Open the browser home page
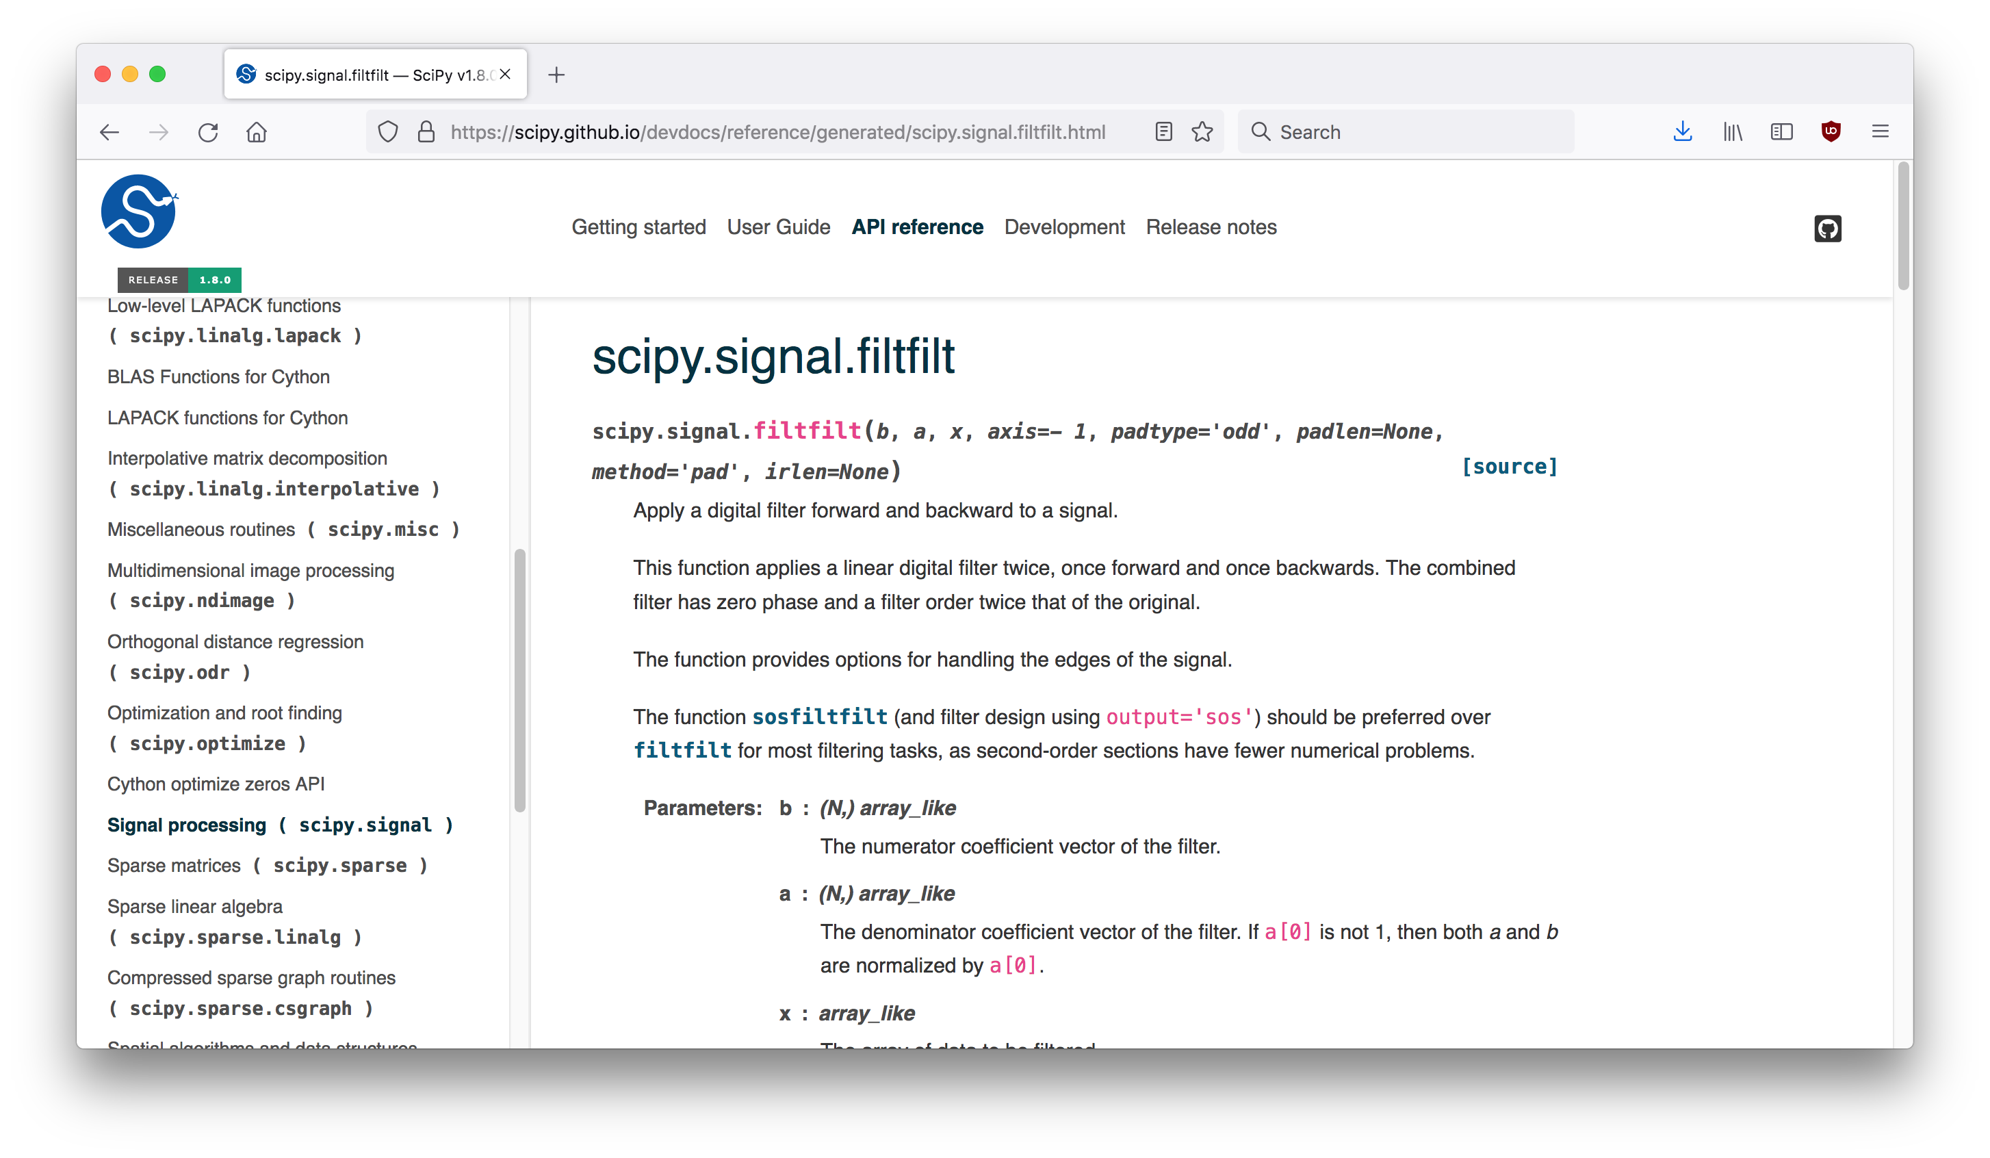Image resolution: width=1990 pixels, height=1158 pixels. coord(256,131)
